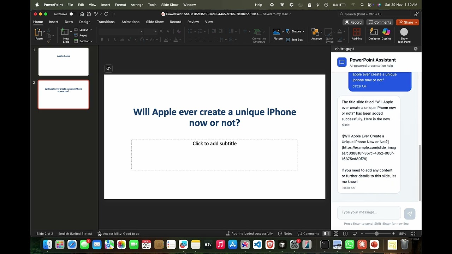This screenshot has width=452, height=254.
Task: Open Visual Studio Code from the Dock
Action: (x=257, y=244)
